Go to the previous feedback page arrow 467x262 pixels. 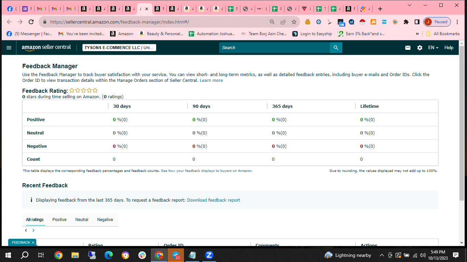pos(26,231)
